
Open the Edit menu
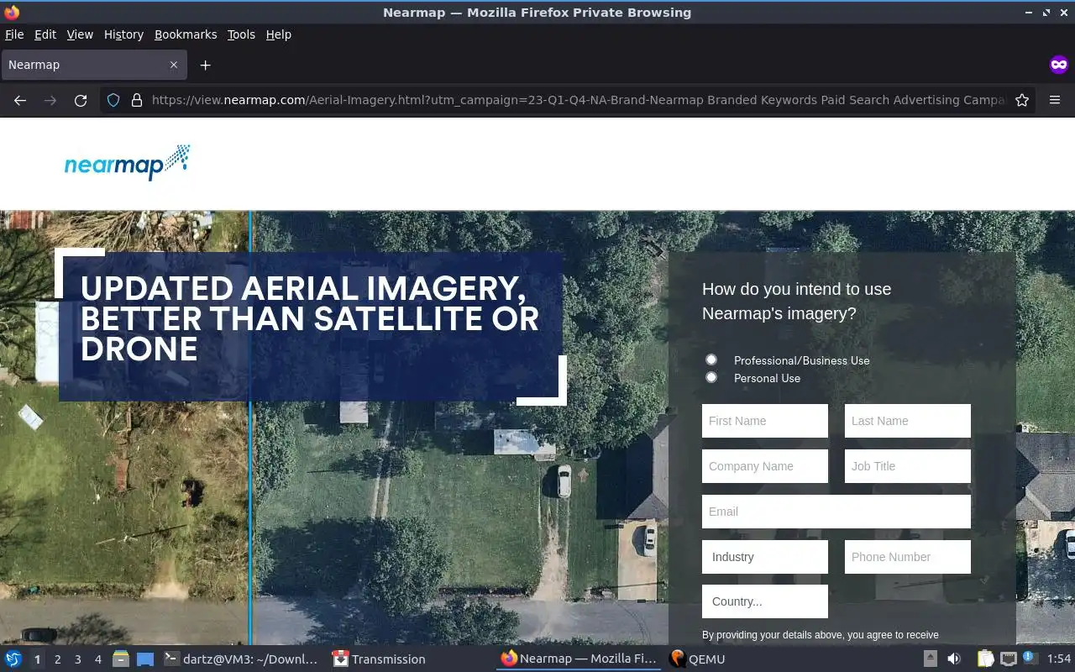tap(45, 34)
